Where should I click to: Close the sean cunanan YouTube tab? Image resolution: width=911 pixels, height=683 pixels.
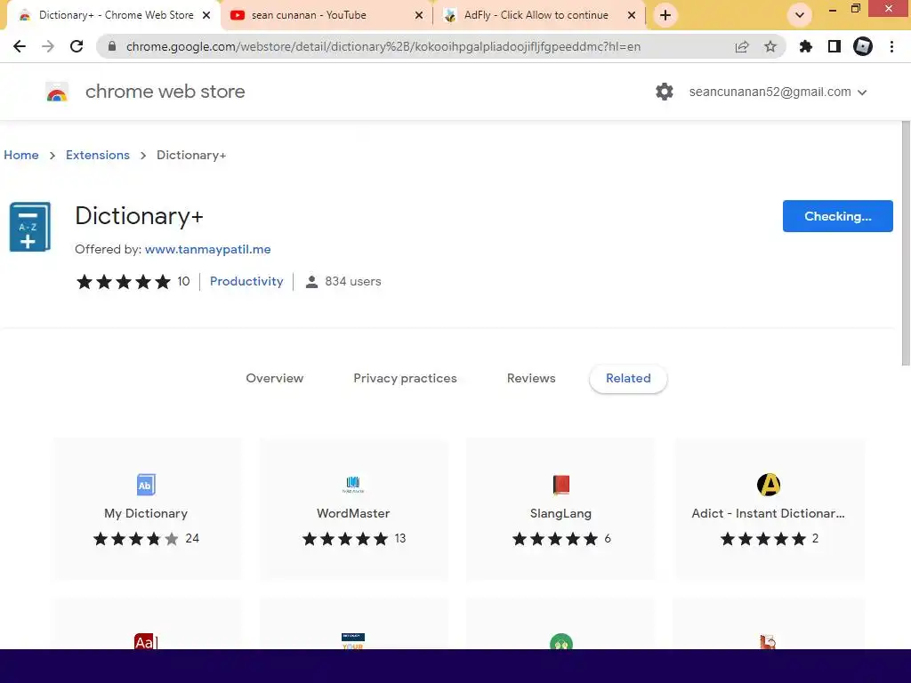coord(419,15)
